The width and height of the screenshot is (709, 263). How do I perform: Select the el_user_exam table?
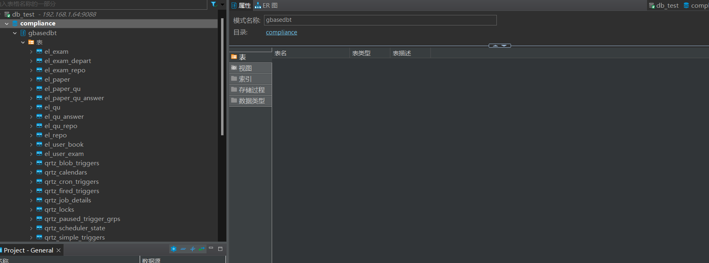[64, 154]
